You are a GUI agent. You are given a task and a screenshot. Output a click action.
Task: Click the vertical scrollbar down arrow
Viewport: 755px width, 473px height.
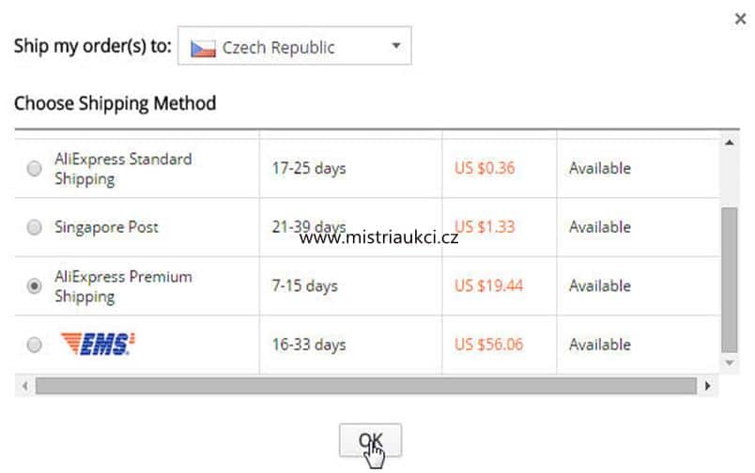tap(730, 363)
